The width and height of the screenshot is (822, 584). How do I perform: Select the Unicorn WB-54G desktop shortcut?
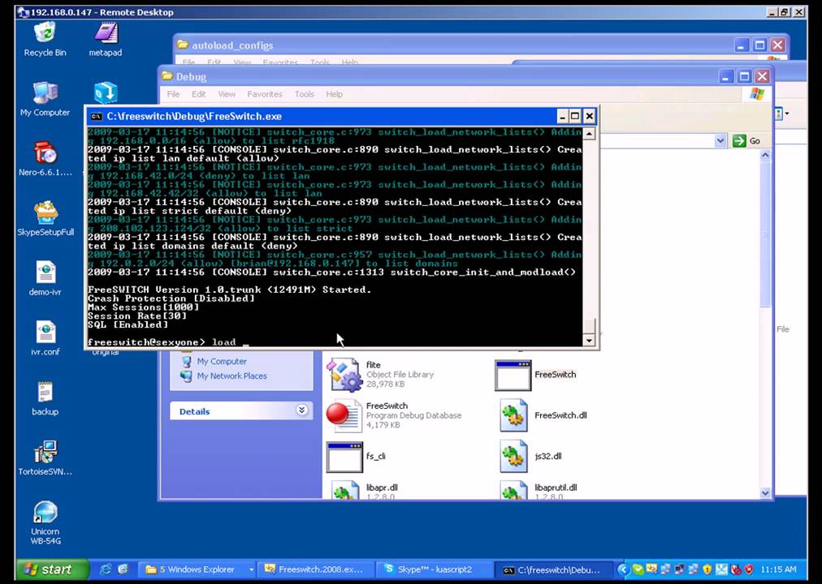pos(45,522)
